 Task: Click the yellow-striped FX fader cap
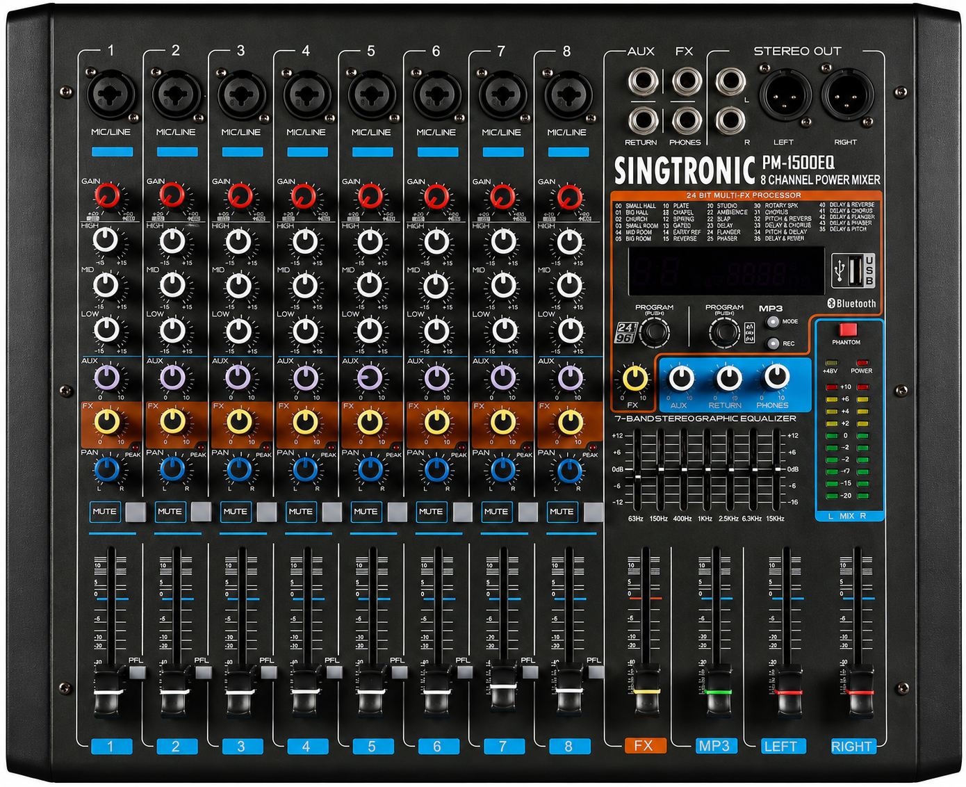[646, 691]
